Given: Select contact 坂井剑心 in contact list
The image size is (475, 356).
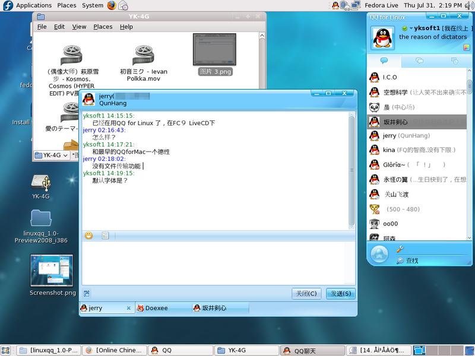Looking at the screenshot, I should pos(417,122).
